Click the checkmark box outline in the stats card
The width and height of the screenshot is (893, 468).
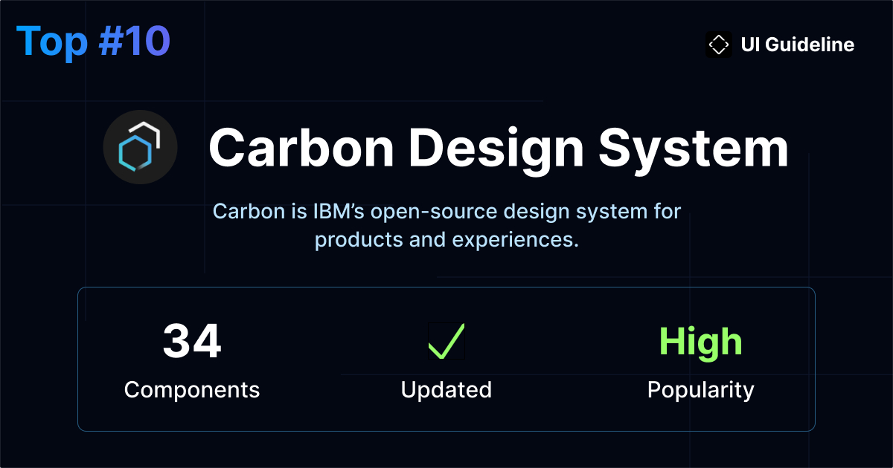pos(445,340)
